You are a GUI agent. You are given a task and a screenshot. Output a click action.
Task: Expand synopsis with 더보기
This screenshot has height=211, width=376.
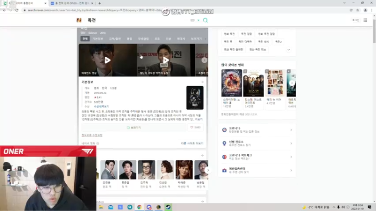(199, 119)
